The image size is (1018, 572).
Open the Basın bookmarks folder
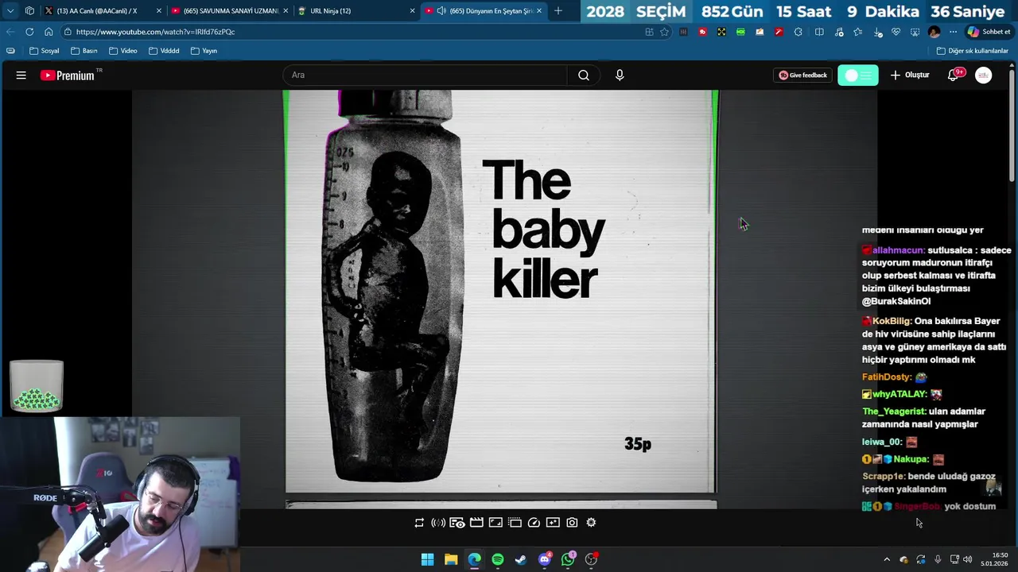click(x=84, y=51)
